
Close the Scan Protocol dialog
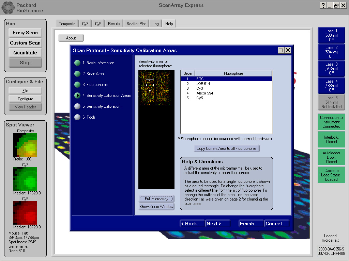click(x=288, y=50)
